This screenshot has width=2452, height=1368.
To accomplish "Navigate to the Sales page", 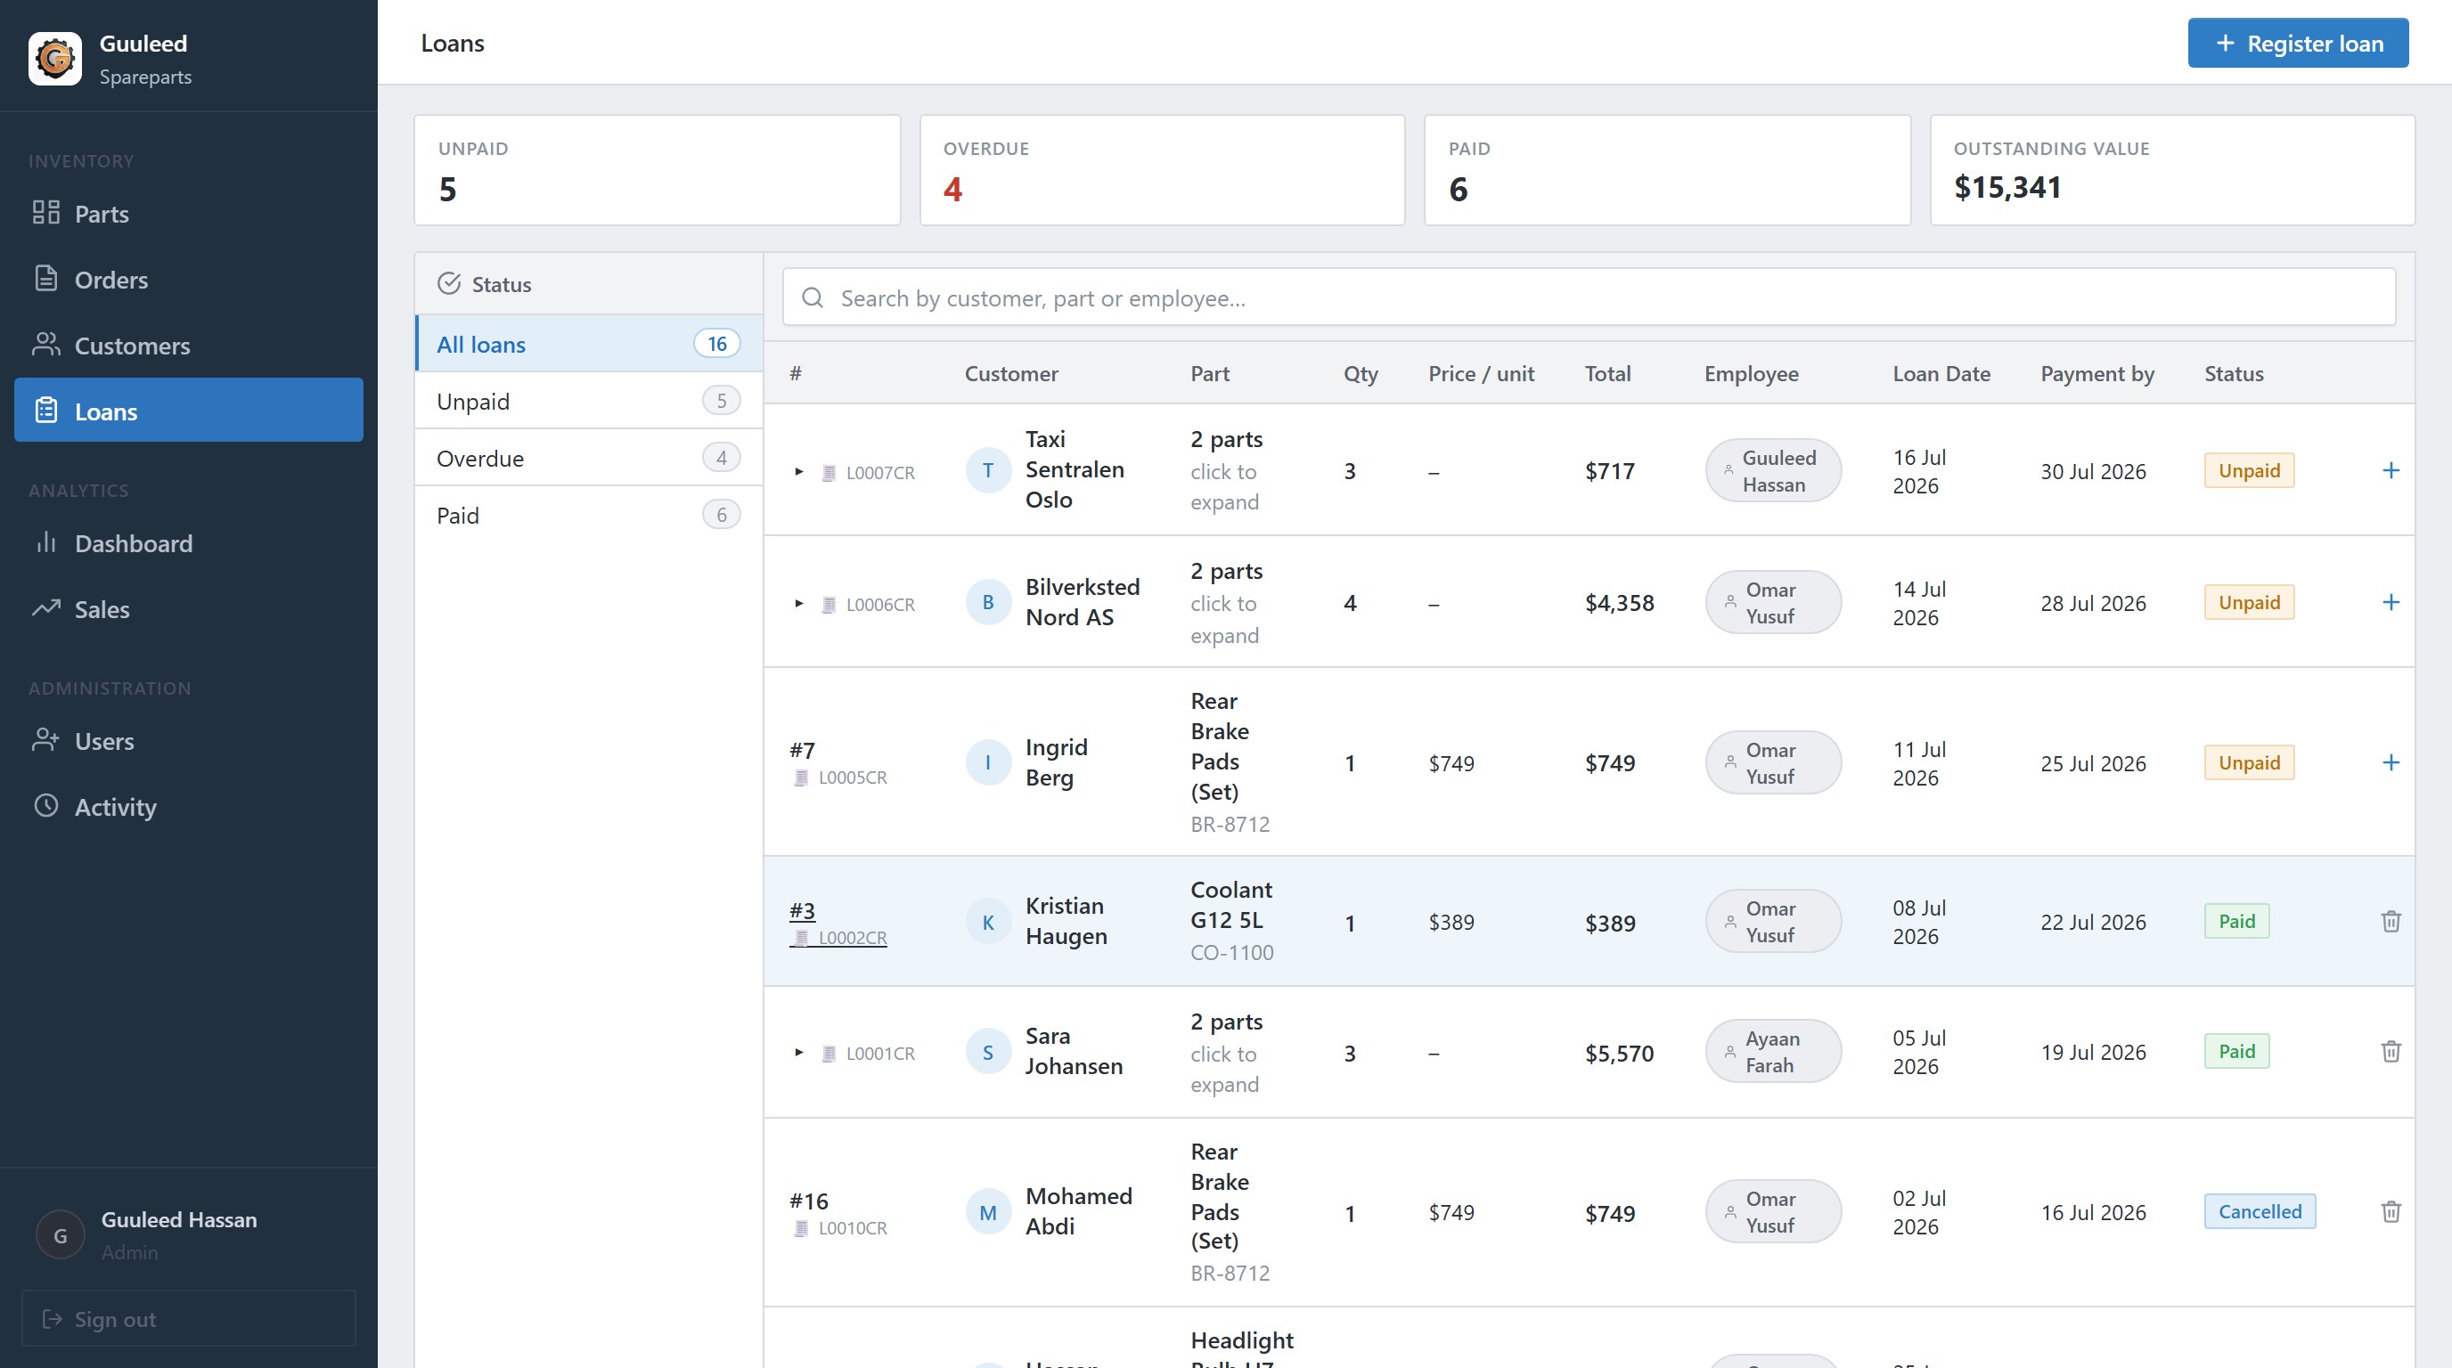I will [189, 609].
